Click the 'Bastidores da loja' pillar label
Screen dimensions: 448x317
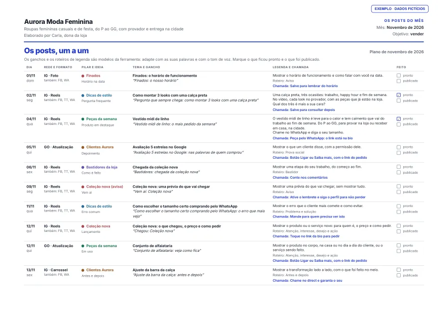(x=102, y=167)
